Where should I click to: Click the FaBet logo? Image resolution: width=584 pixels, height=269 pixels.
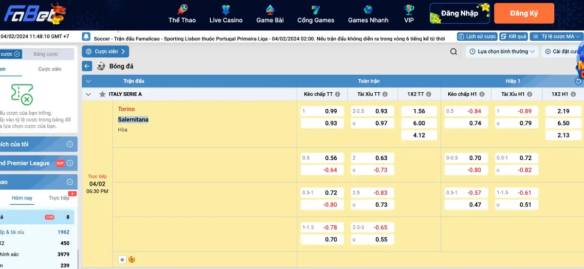[35, 14]
